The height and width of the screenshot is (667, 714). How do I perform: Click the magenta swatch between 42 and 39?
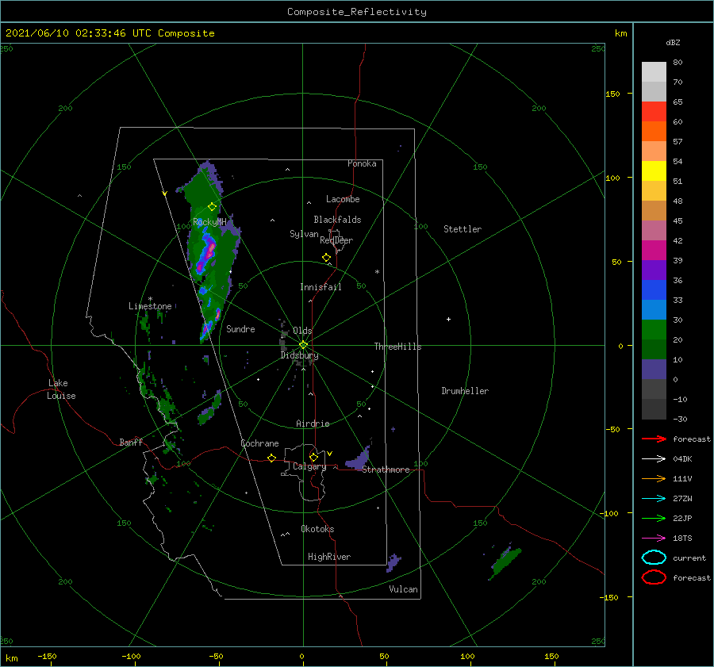click(654, 250)
